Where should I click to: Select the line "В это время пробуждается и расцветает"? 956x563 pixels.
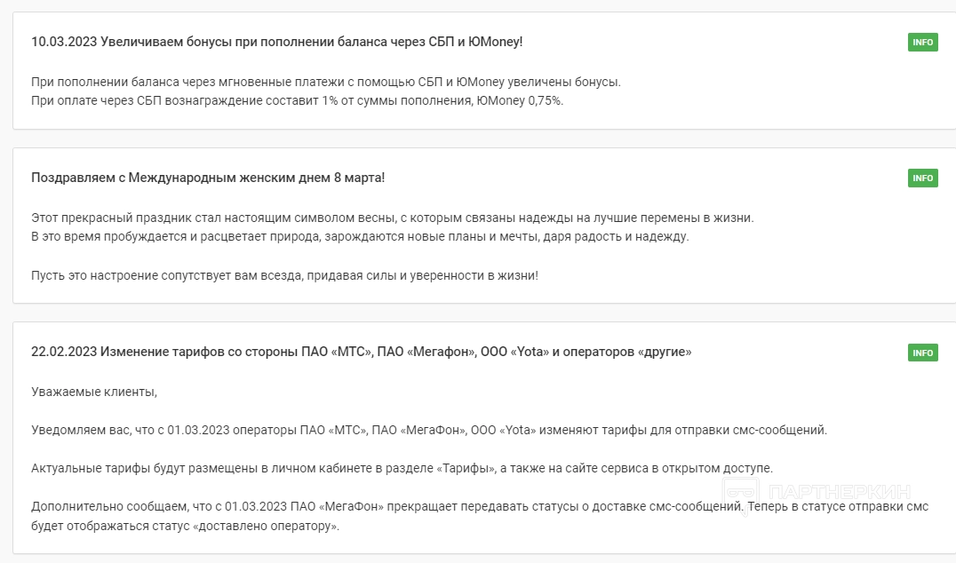click(360, 236)
